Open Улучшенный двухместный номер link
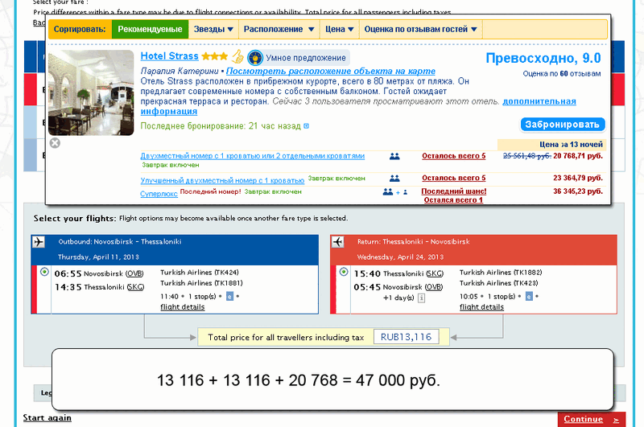Screen dimensions: 644x427 (x=222, y=180)
